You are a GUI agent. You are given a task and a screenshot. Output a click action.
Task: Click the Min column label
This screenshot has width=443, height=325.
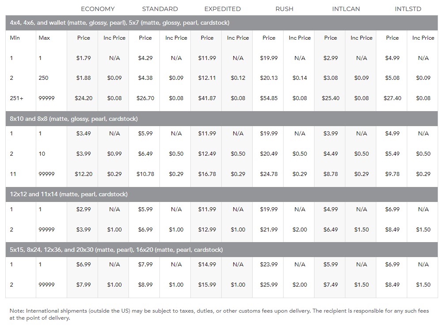pos(15,37)
